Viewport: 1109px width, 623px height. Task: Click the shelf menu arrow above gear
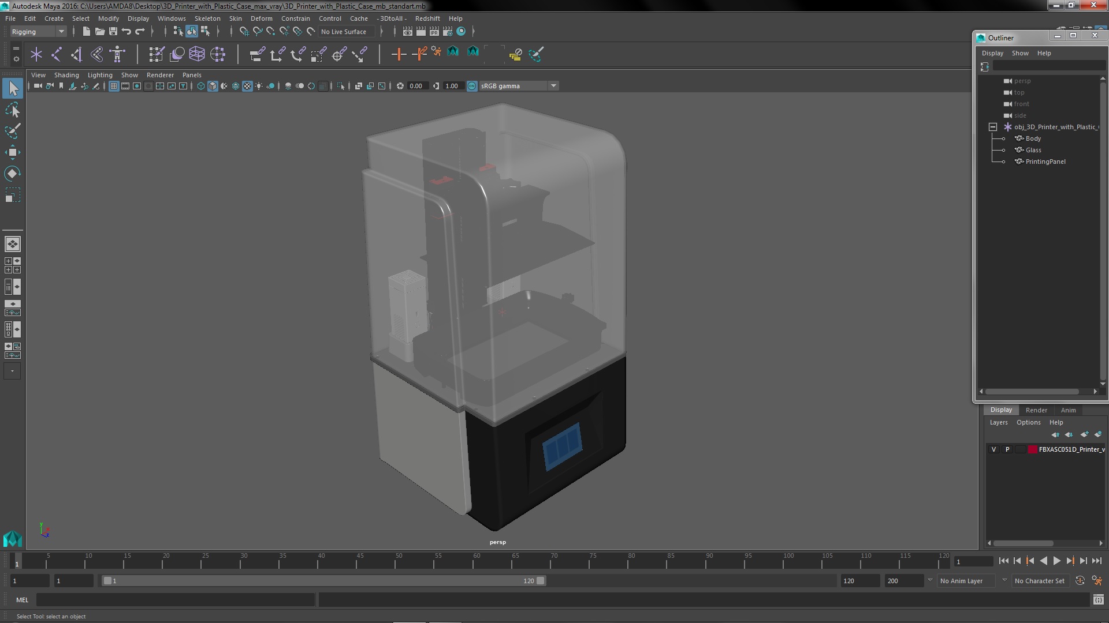click(x=16, y=48)
